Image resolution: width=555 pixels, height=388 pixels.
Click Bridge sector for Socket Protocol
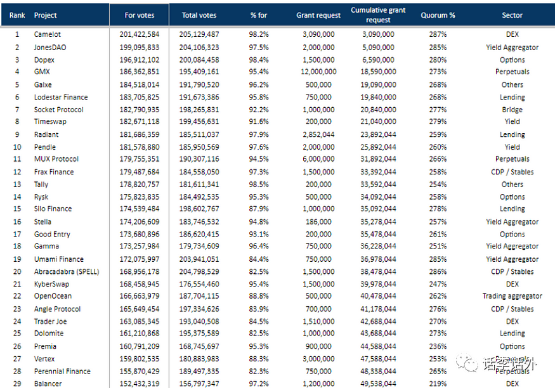(x=512, y=110)
